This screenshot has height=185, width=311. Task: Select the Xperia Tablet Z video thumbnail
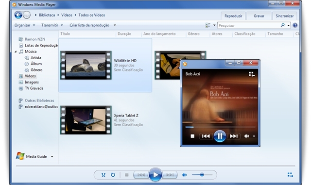(86, 120)
